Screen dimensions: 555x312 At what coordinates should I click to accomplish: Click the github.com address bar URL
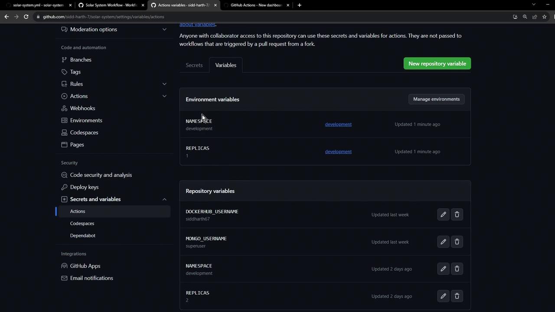coord(104,16)
